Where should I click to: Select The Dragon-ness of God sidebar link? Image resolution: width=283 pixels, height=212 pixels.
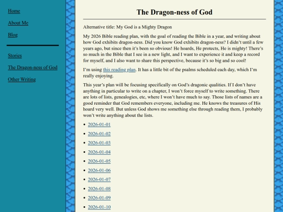click(32, 68)
